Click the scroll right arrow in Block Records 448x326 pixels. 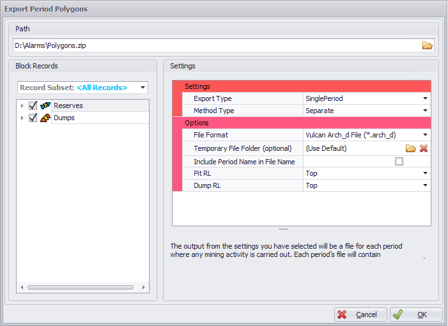coord(143,287)
